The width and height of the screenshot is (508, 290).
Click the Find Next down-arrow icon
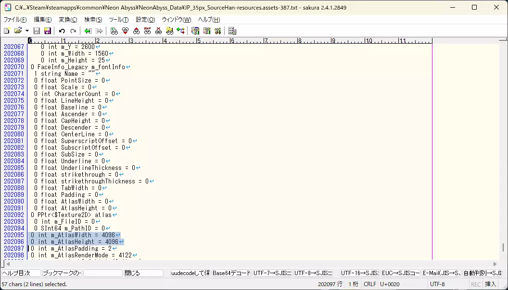coord(125,31)
